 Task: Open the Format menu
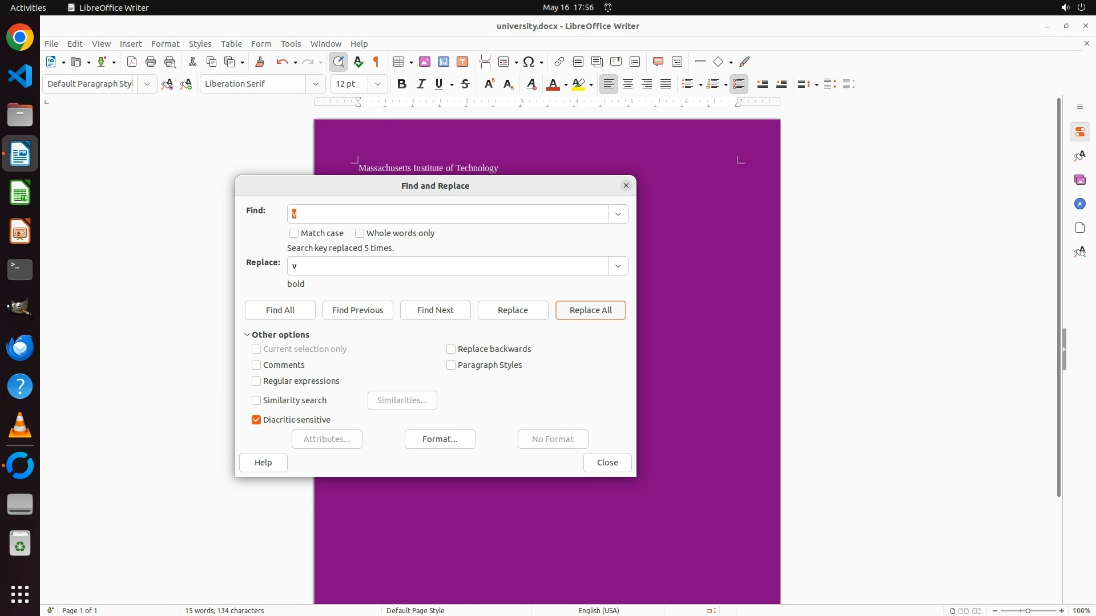[x=165, y=43]
